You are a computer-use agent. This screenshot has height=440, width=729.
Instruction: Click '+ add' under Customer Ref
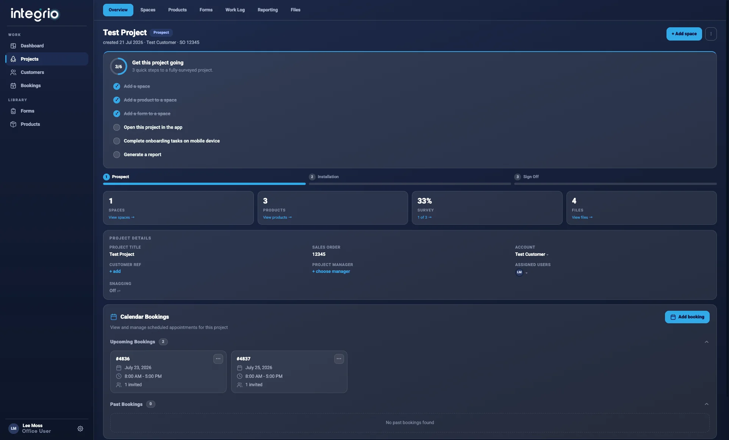115,271
